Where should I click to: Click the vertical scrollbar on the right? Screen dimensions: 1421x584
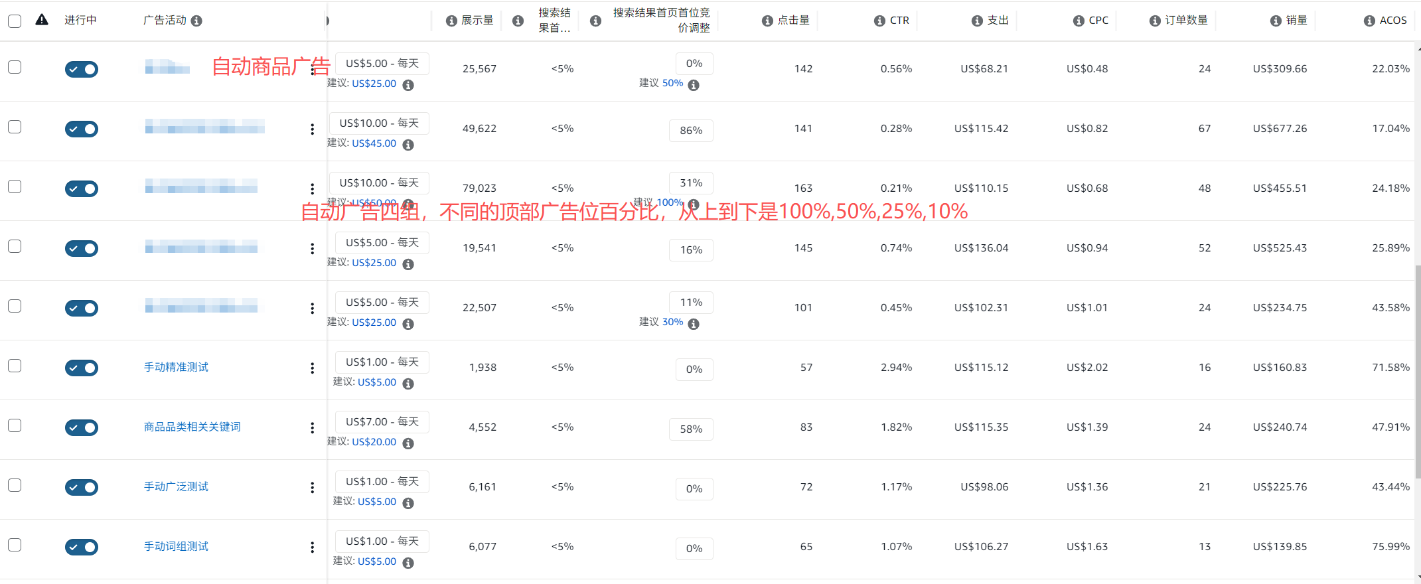click(1418, 372)
